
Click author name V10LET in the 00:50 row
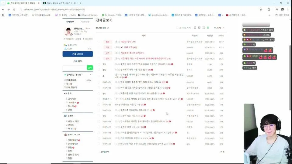(189, 76)
